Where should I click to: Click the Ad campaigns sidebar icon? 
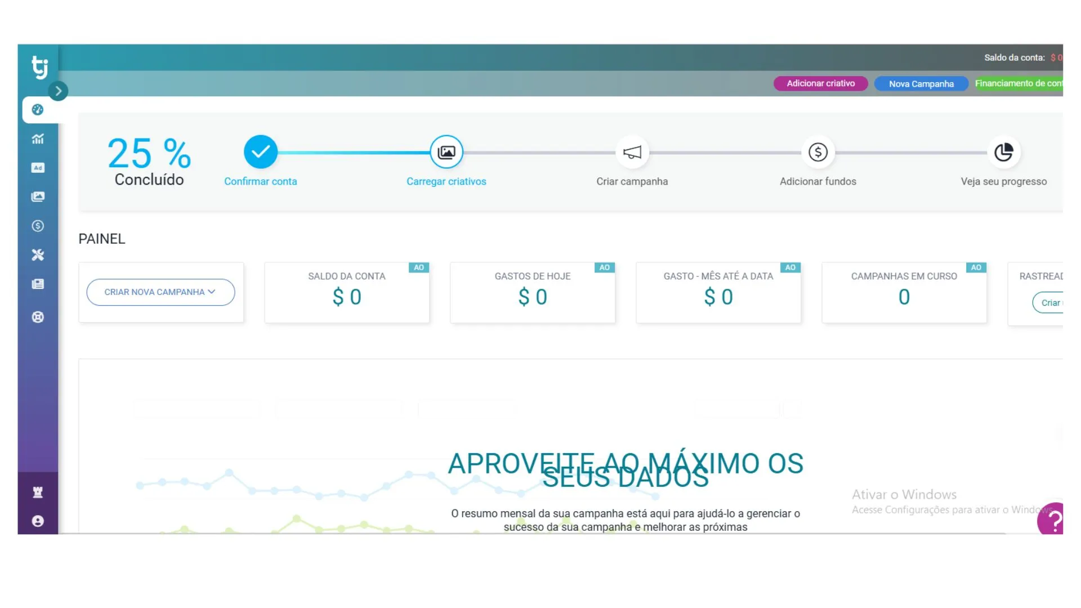pyautogui.click(x=38, y=168)
